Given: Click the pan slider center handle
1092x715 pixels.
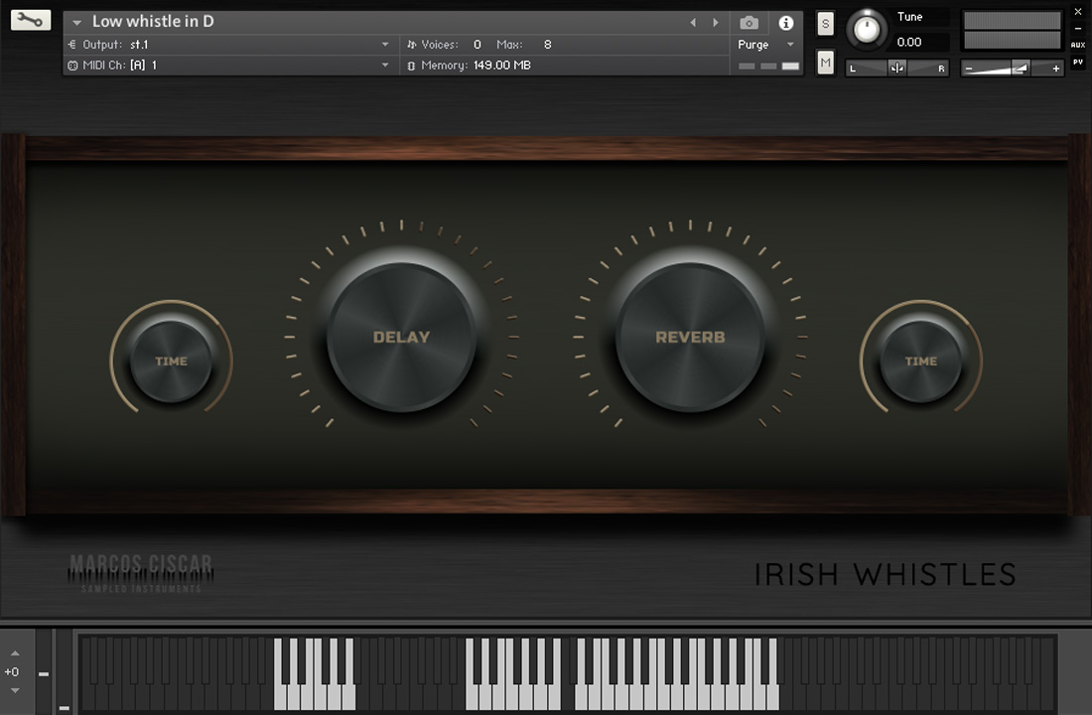Looking at the screenshot, I should (897, 68).
